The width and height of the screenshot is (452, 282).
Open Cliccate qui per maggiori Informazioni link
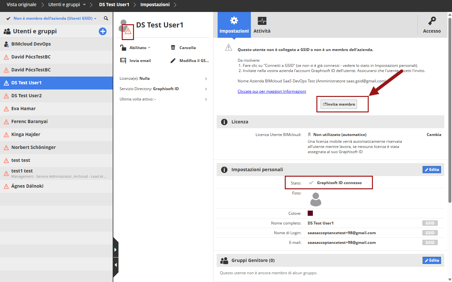pyautogui.click(x=272, y=91)
